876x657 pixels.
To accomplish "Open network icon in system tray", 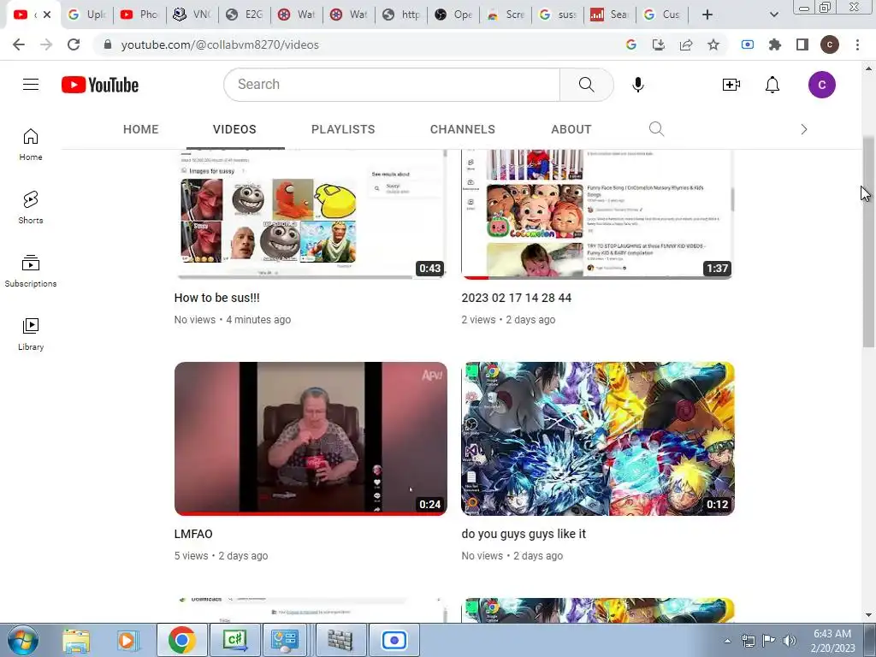I will tap(748, 641).
